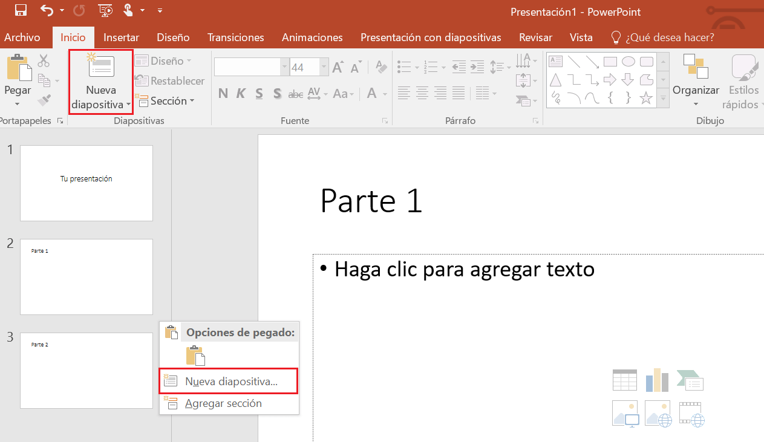The image size is (764, 442).
Task: Align text right in Párrafo group
Action: [x=440, y=94]
